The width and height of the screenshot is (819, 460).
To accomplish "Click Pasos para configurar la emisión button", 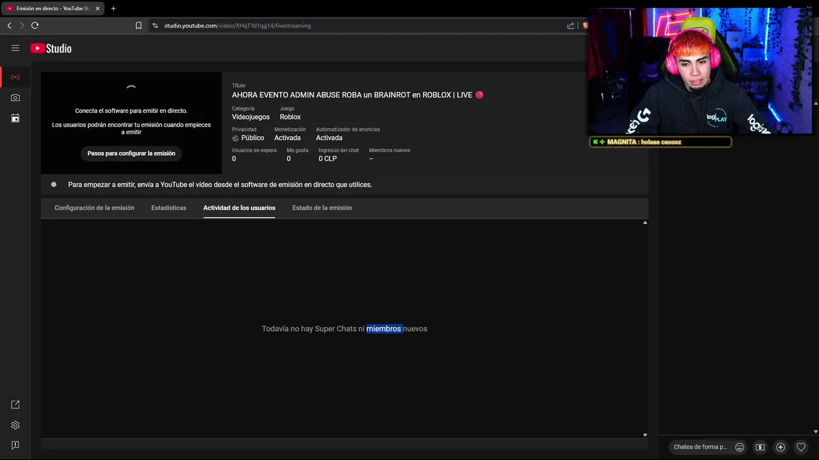I will tap(131, 153).
